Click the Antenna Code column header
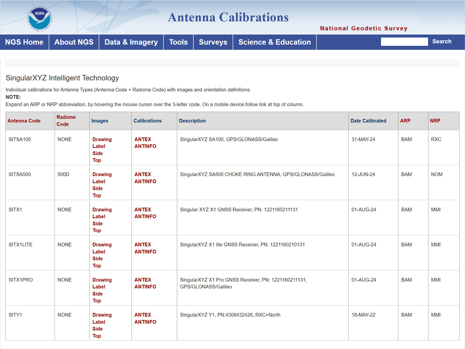This screenshot has width=465, height=349. [24, 121]
